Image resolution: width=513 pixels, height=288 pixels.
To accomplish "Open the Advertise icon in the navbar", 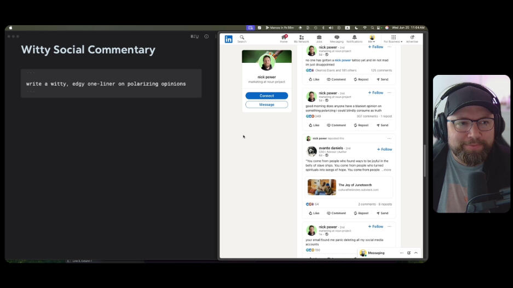I will click(x=412, y=38).
